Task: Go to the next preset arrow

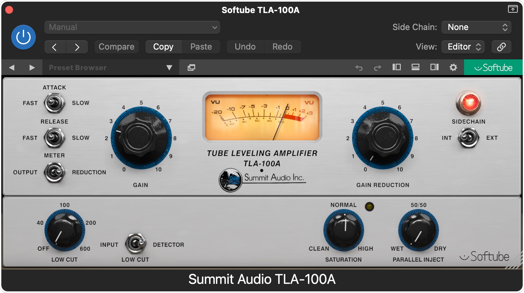Action: 77,47
